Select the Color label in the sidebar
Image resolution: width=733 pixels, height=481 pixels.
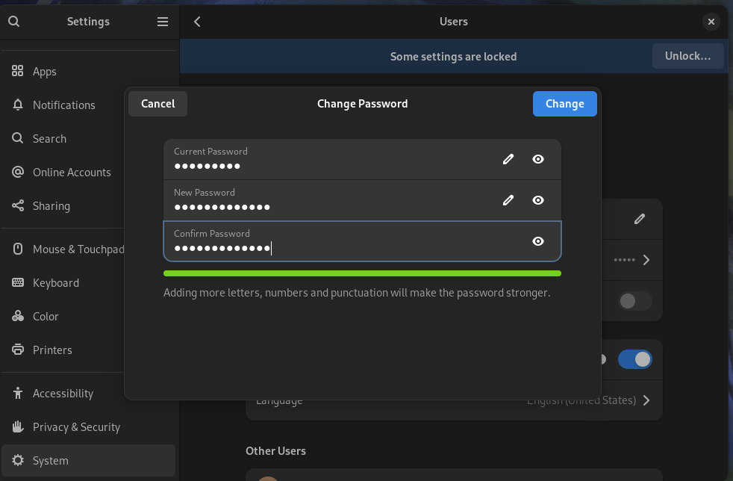coord(46,317)
